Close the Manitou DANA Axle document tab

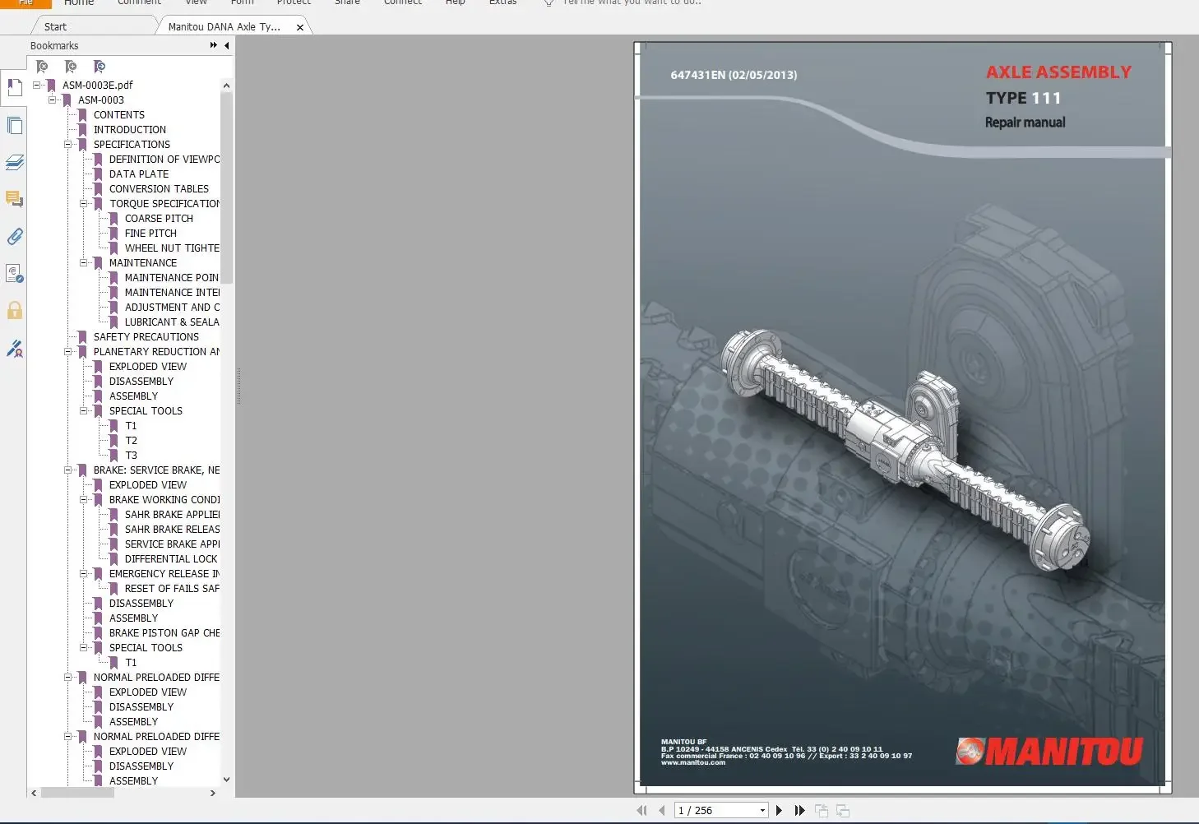[300, 27]
